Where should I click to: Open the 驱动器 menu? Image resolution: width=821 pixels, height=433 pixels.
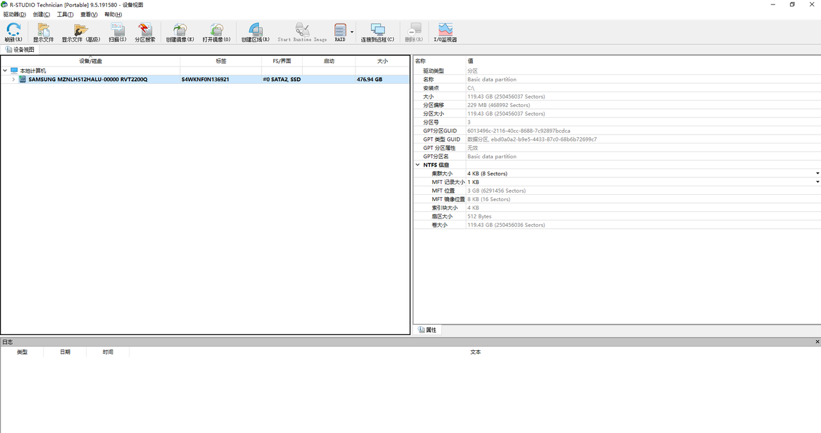14,14
